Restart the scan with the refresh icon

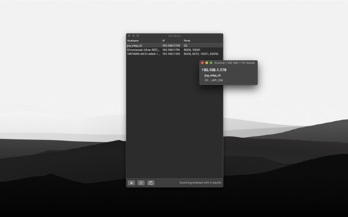click(x=151, y=183)
